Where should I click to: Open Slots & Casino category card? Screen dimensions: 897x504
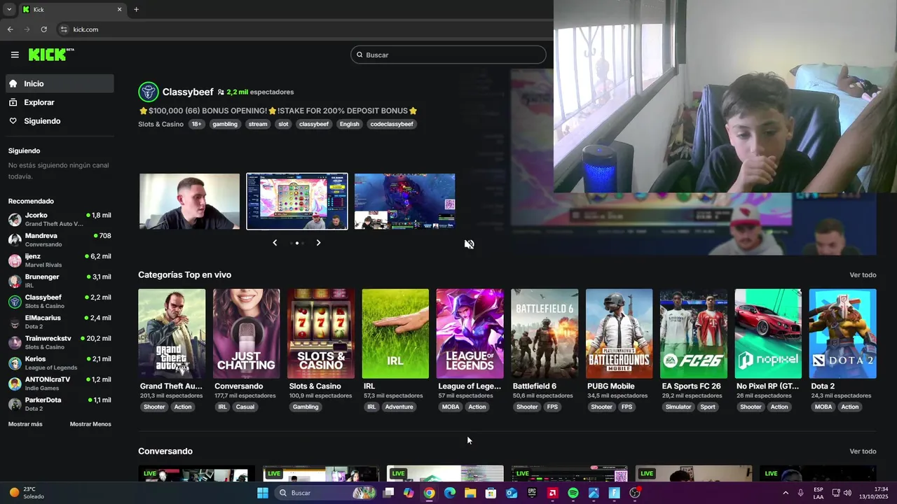pos(321,334)
